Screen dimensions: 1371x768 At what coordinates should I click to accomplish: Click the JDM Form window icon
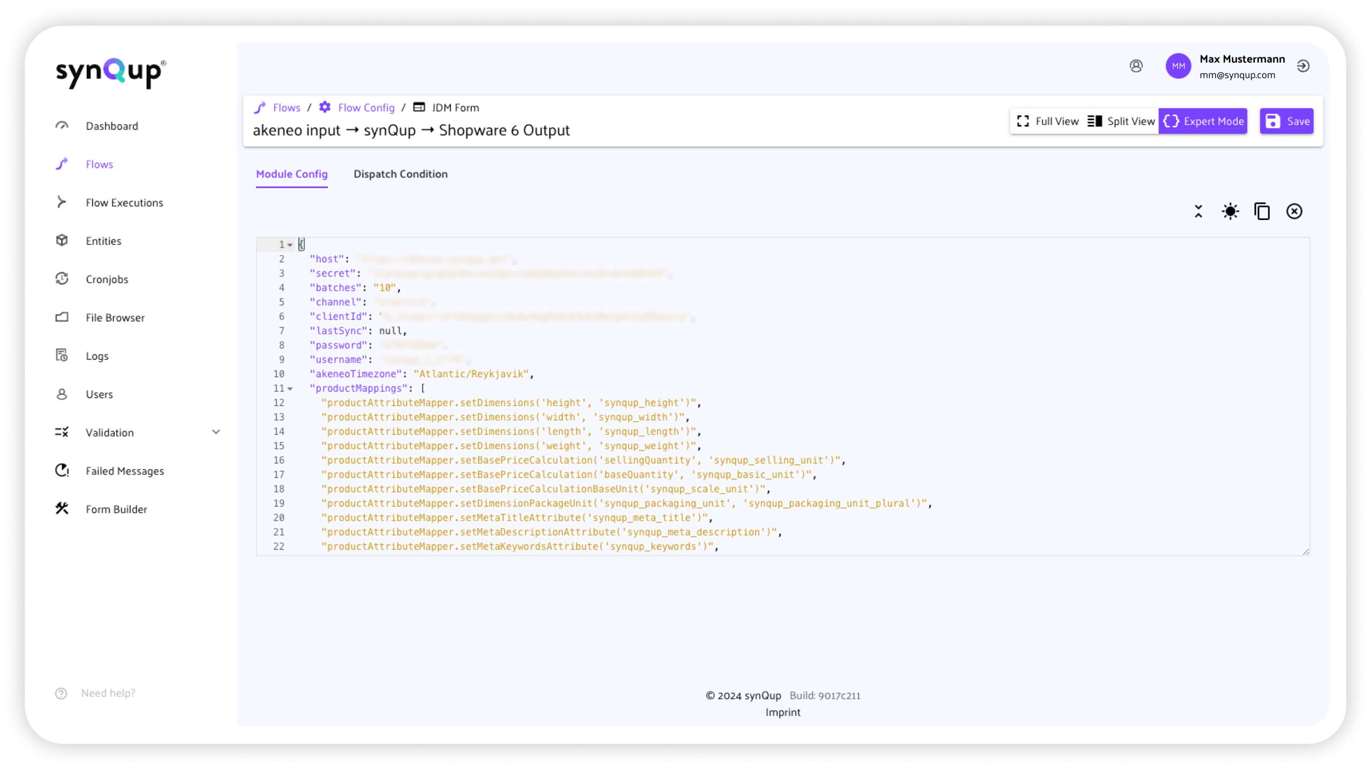point(419,107)
